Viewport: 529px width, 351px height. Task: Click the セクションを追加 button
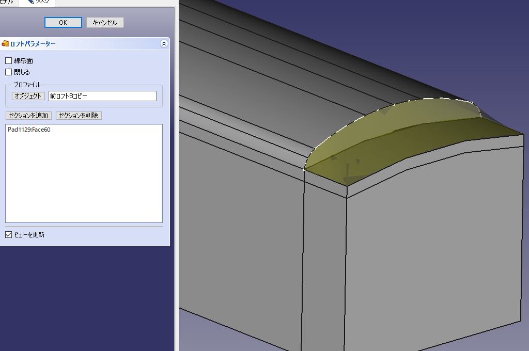tap(28, 115)
